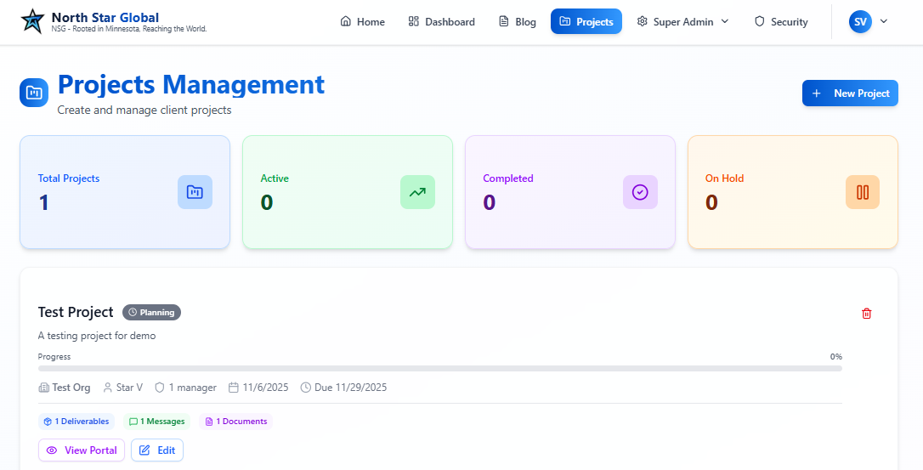Click the Planning status badge
The height and width of the screenshot is (470, 923).
(x=152, y=312)
